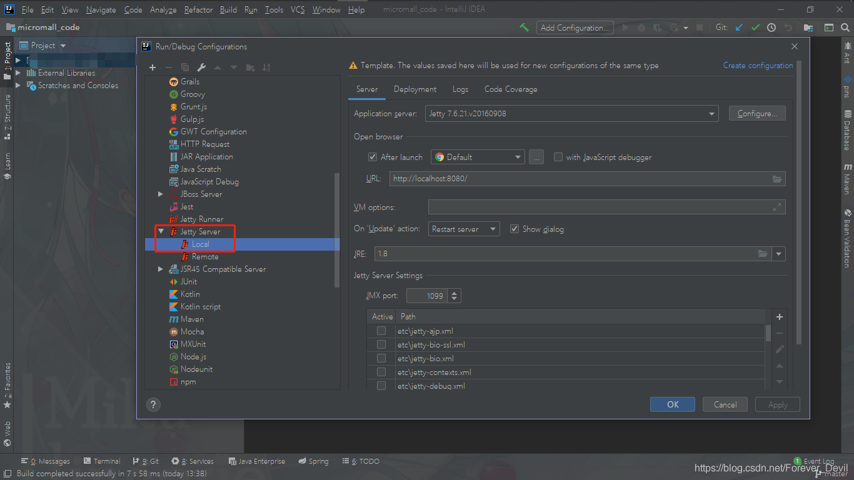The width and height of the screenshot is (854, 480).
Task: Expand the JSR45 Compatible Server node
Action: [161, 269]
